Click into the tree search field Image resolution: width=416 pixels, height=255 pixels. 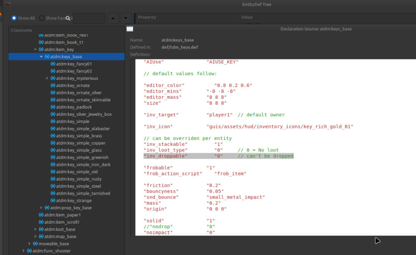click(x=89, y=18)
